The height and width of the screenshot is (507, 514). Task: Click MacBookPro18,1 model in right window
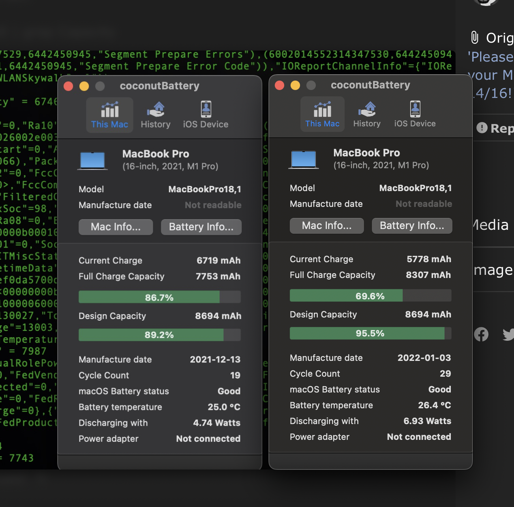coord(416,188)
